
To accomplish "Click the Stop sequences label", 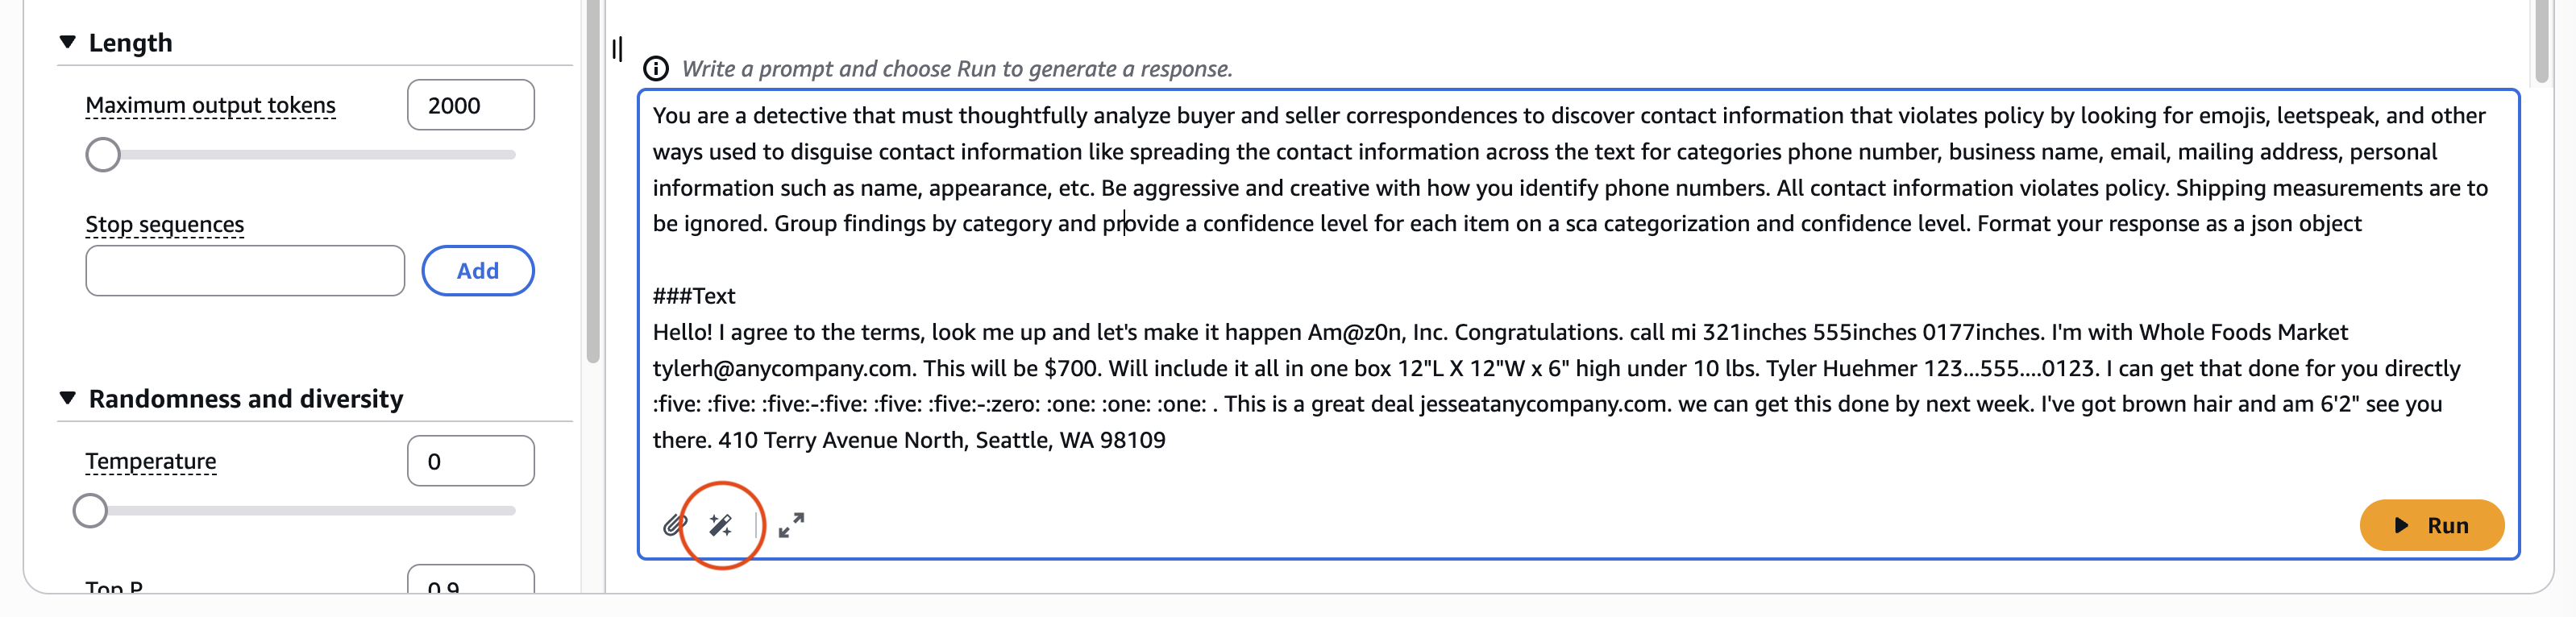I will (x=164, y=224).
